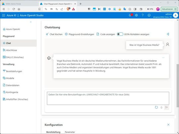
Task: Click the speaker icon in chat toolbar
Action: click(168, 34)
